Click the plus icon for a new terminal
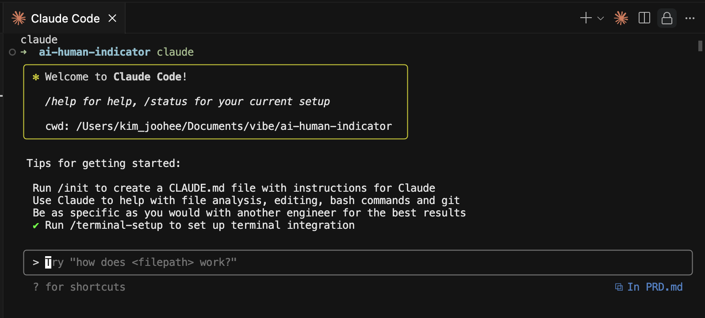The height and width of the screenshot is (318, 705). click(586, 18)
